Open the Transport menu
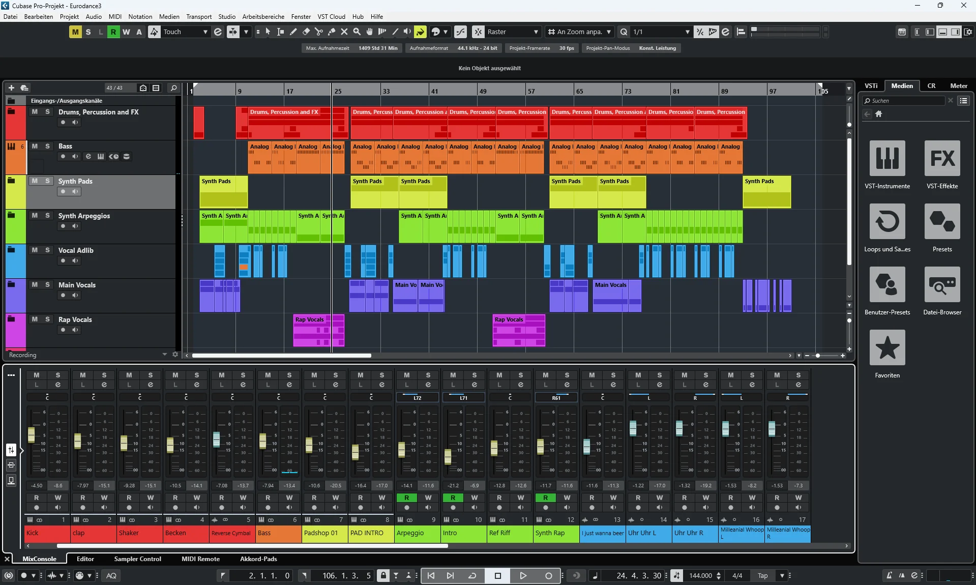The image size is (976, 585). click(199, 17)
